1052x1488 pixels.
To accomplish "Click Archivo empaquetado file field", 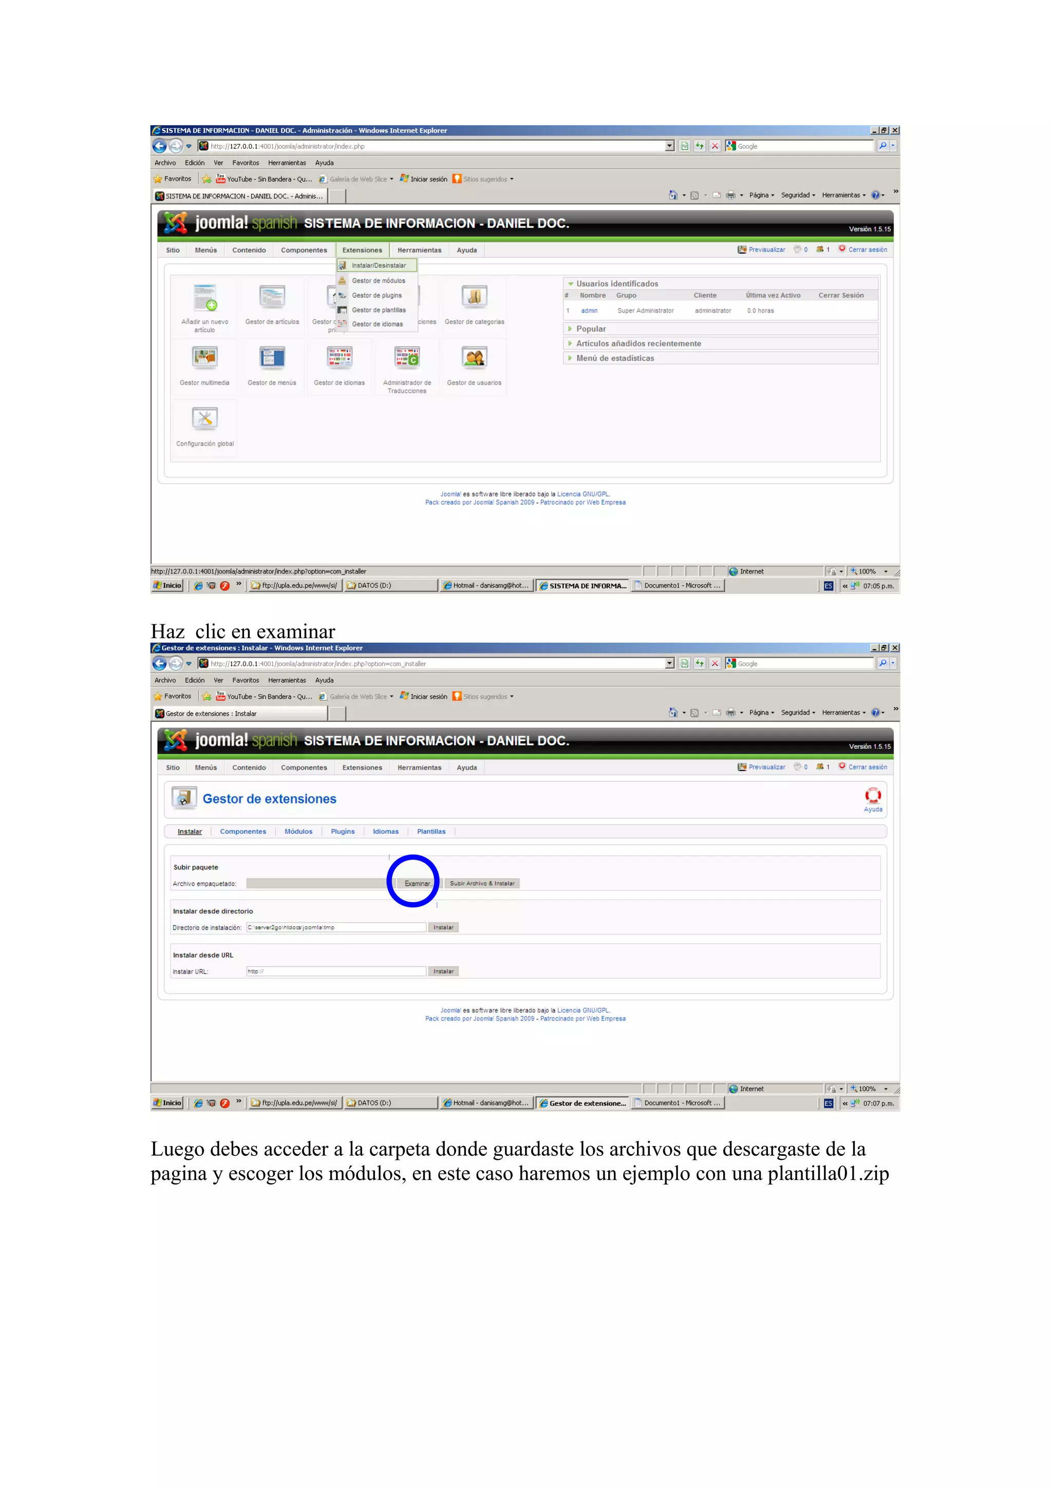I will pyautogui.click(x=321, y=883).
